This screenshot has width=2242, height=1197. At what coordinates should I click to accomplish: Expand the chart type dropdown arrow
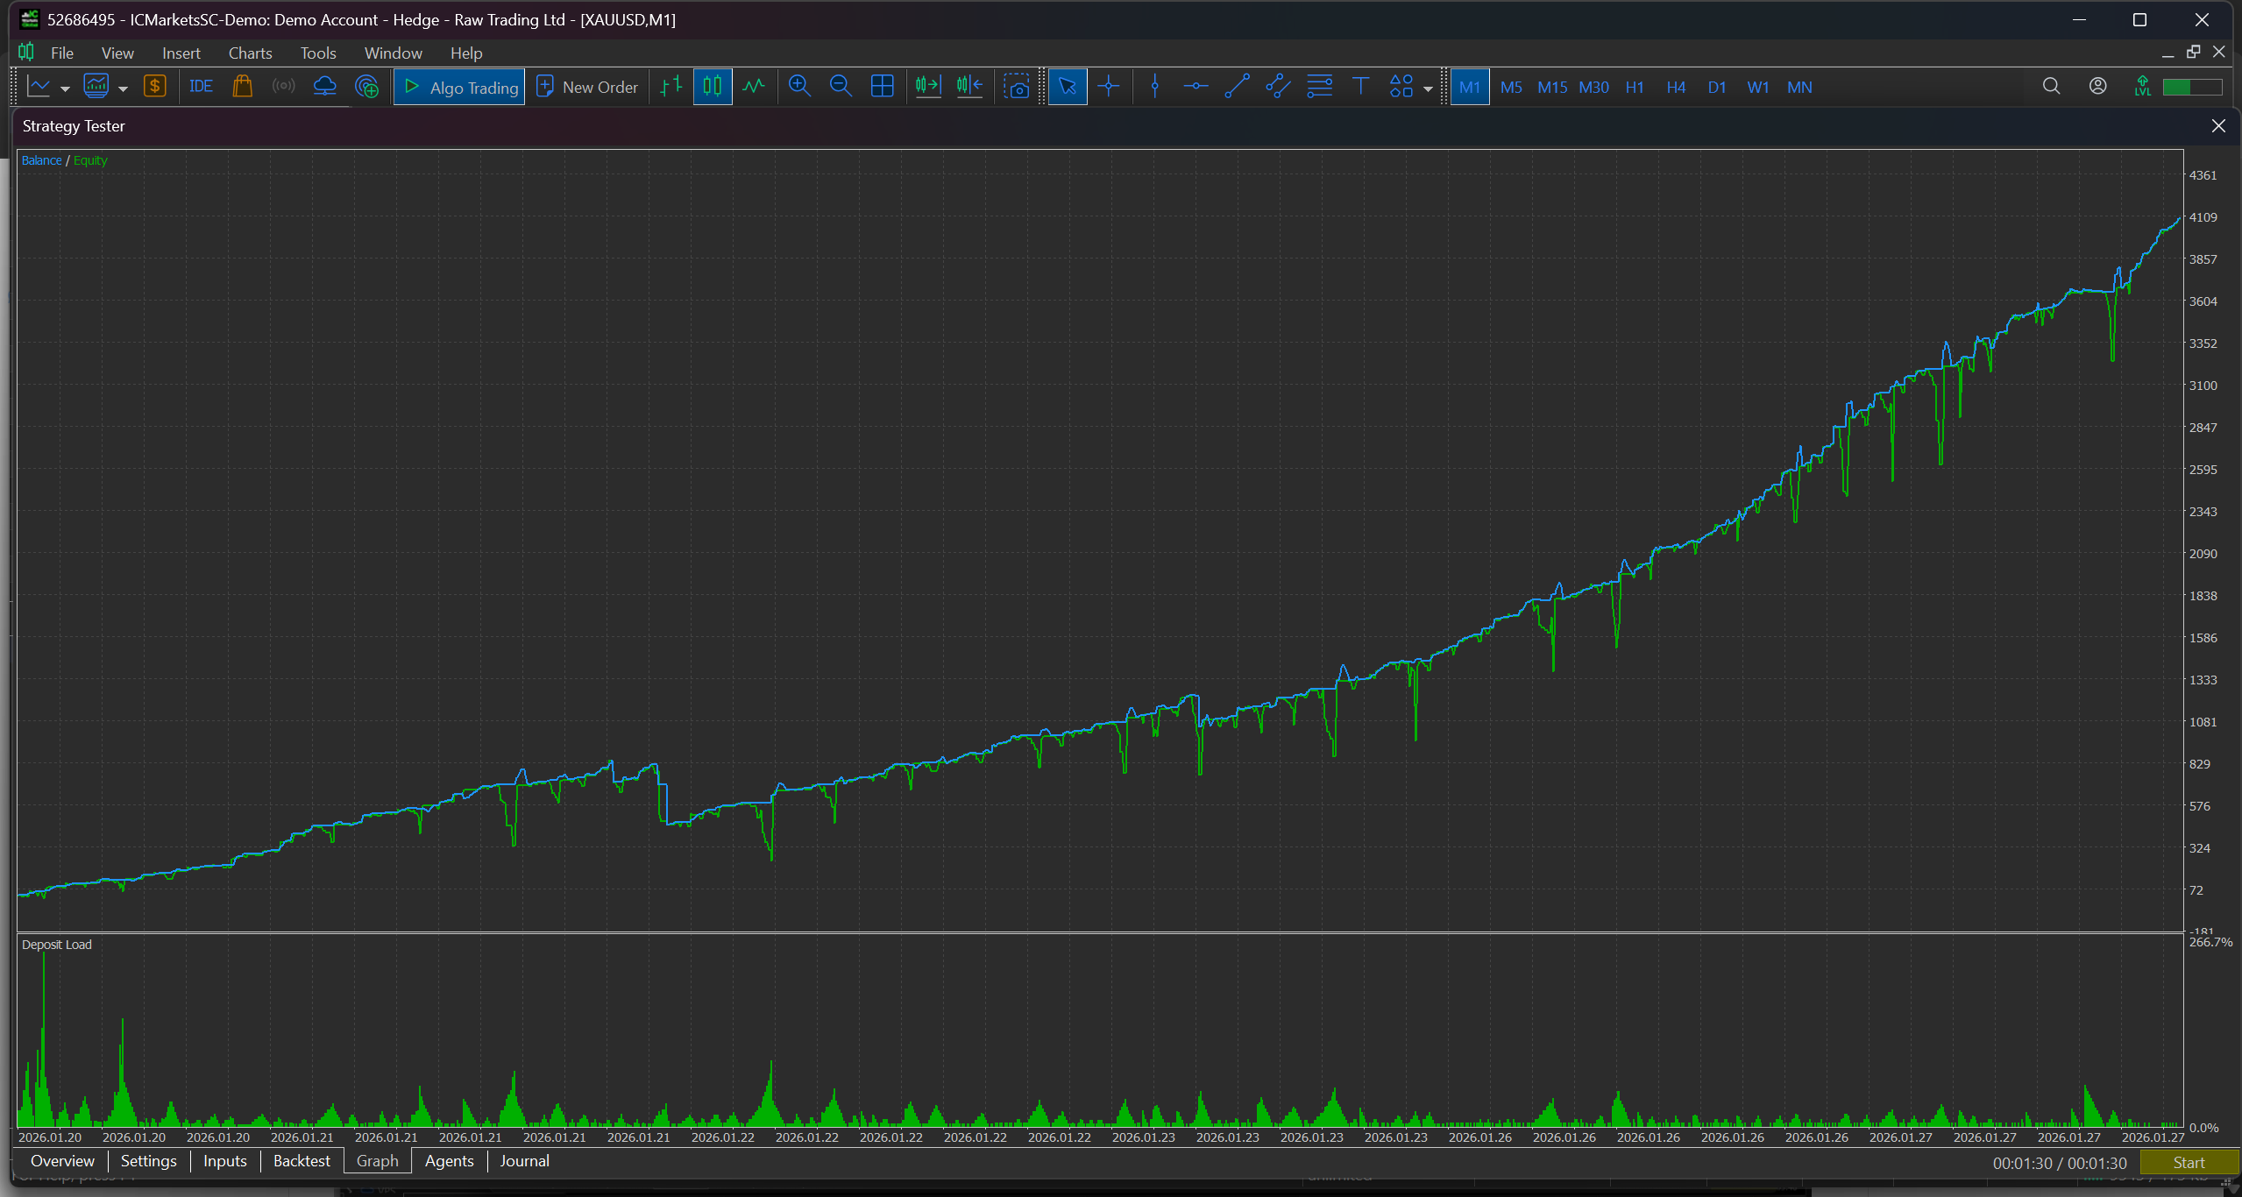(x=65, y=89)
